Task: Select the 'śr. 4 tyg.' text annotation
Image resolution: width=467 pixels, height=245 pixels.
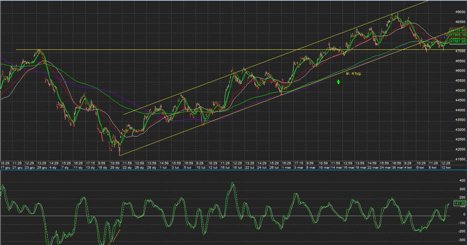Action: (x=353, y=73)
